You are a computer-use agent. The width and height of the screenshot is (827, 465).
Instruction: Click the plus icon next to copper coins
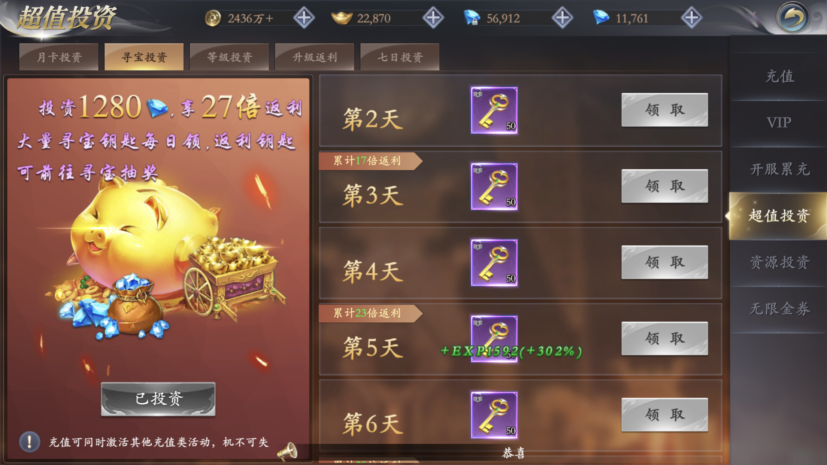click(x=304, y=18)
